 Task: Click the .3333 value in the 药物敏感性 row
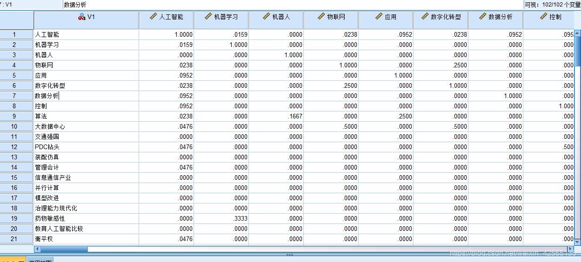click(x=240, y=218)
